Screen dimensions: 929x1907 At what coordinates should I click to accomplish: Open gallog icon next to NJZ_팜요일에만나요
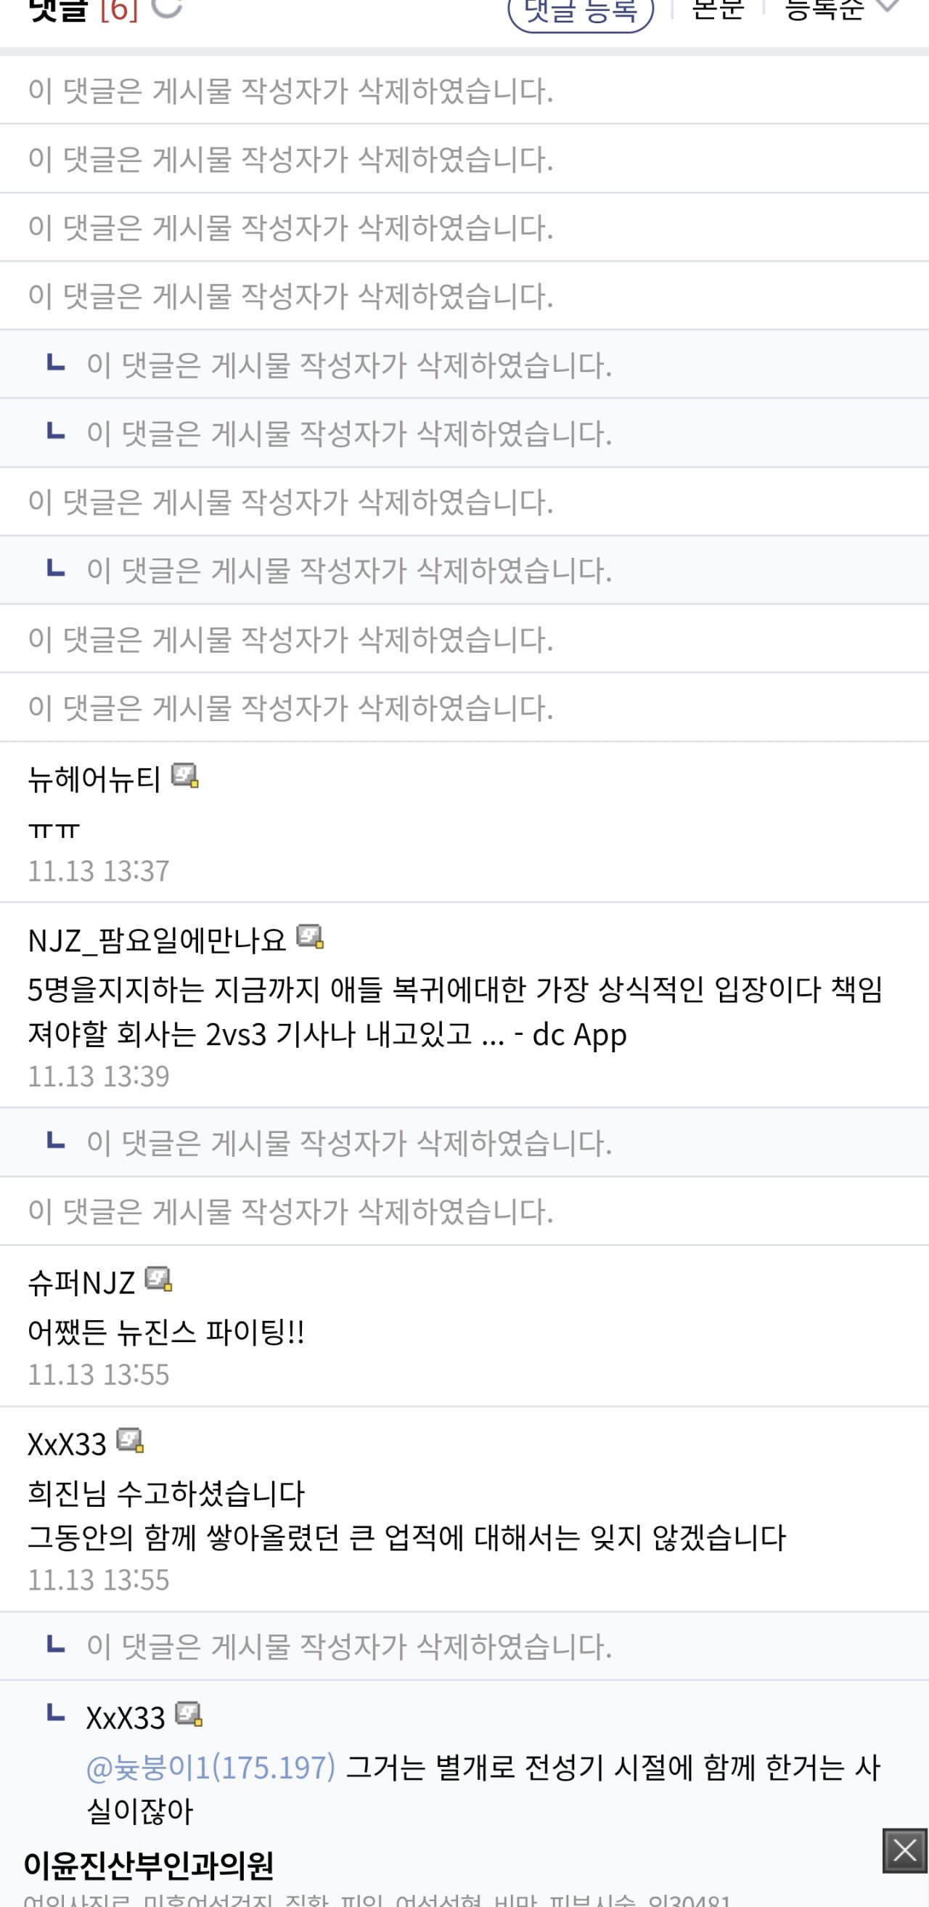coord(310,938)
